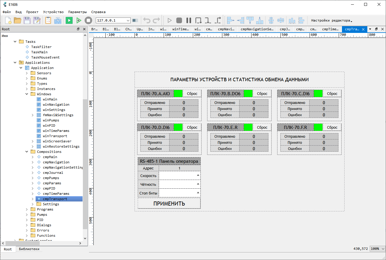Click the green run project button
The height and width of the screenshot is (260, 386).
[69, 20]
